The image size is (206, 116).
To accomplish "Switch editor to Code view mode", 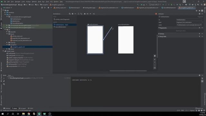I will pos(197,11).
